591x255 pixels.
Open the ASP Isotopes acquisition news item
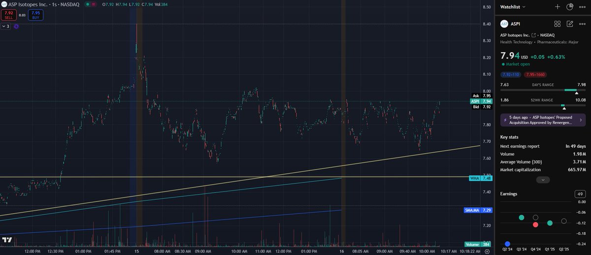tap(543, 120)
